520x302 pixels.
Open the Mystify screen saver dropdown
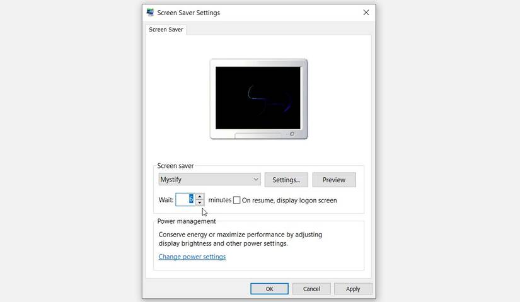209,180
